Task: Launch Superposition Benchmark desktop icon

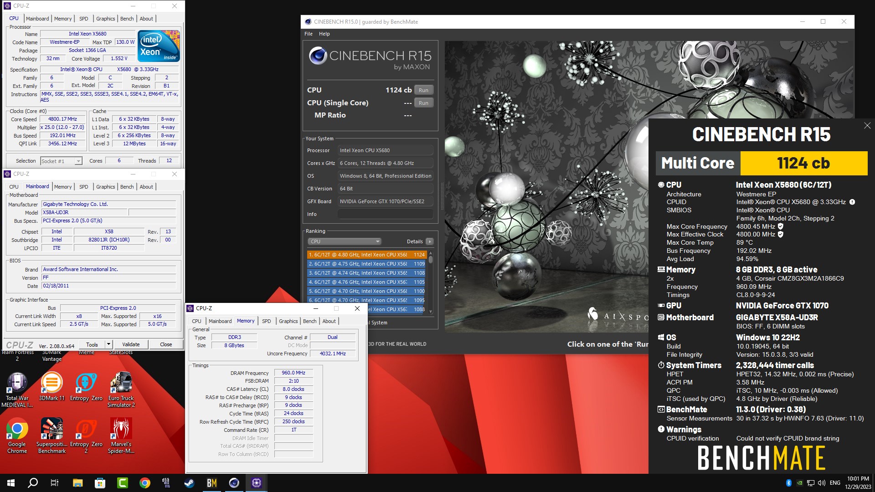Action: tap(51, 436)
